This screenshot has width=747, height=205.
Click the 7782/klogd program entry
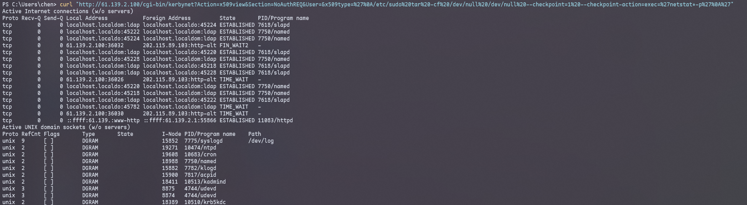point(200,168)
